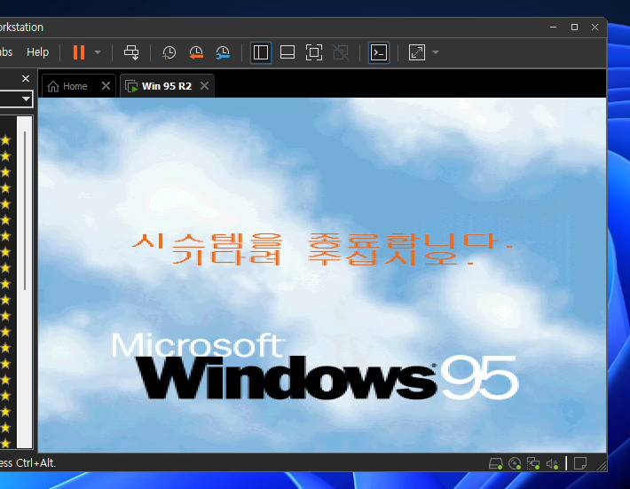Click the library panel vertical scrollbar
The image size is (630, 489).
25,210
